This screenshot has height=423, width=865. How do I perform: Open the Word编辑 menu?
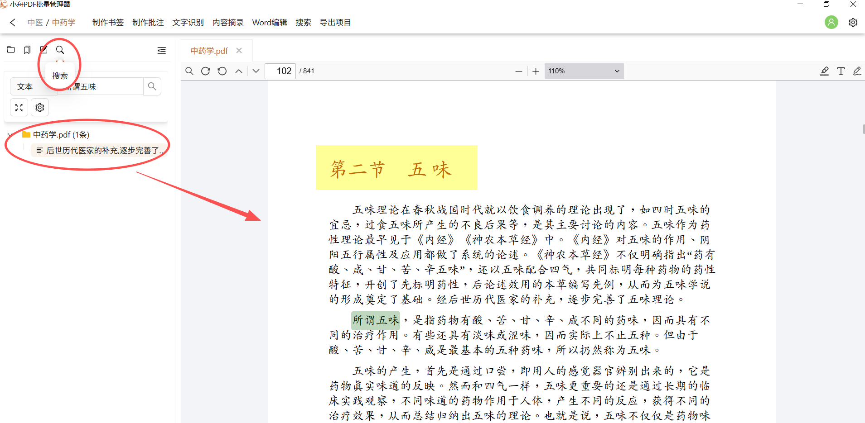tap(270, 23)
